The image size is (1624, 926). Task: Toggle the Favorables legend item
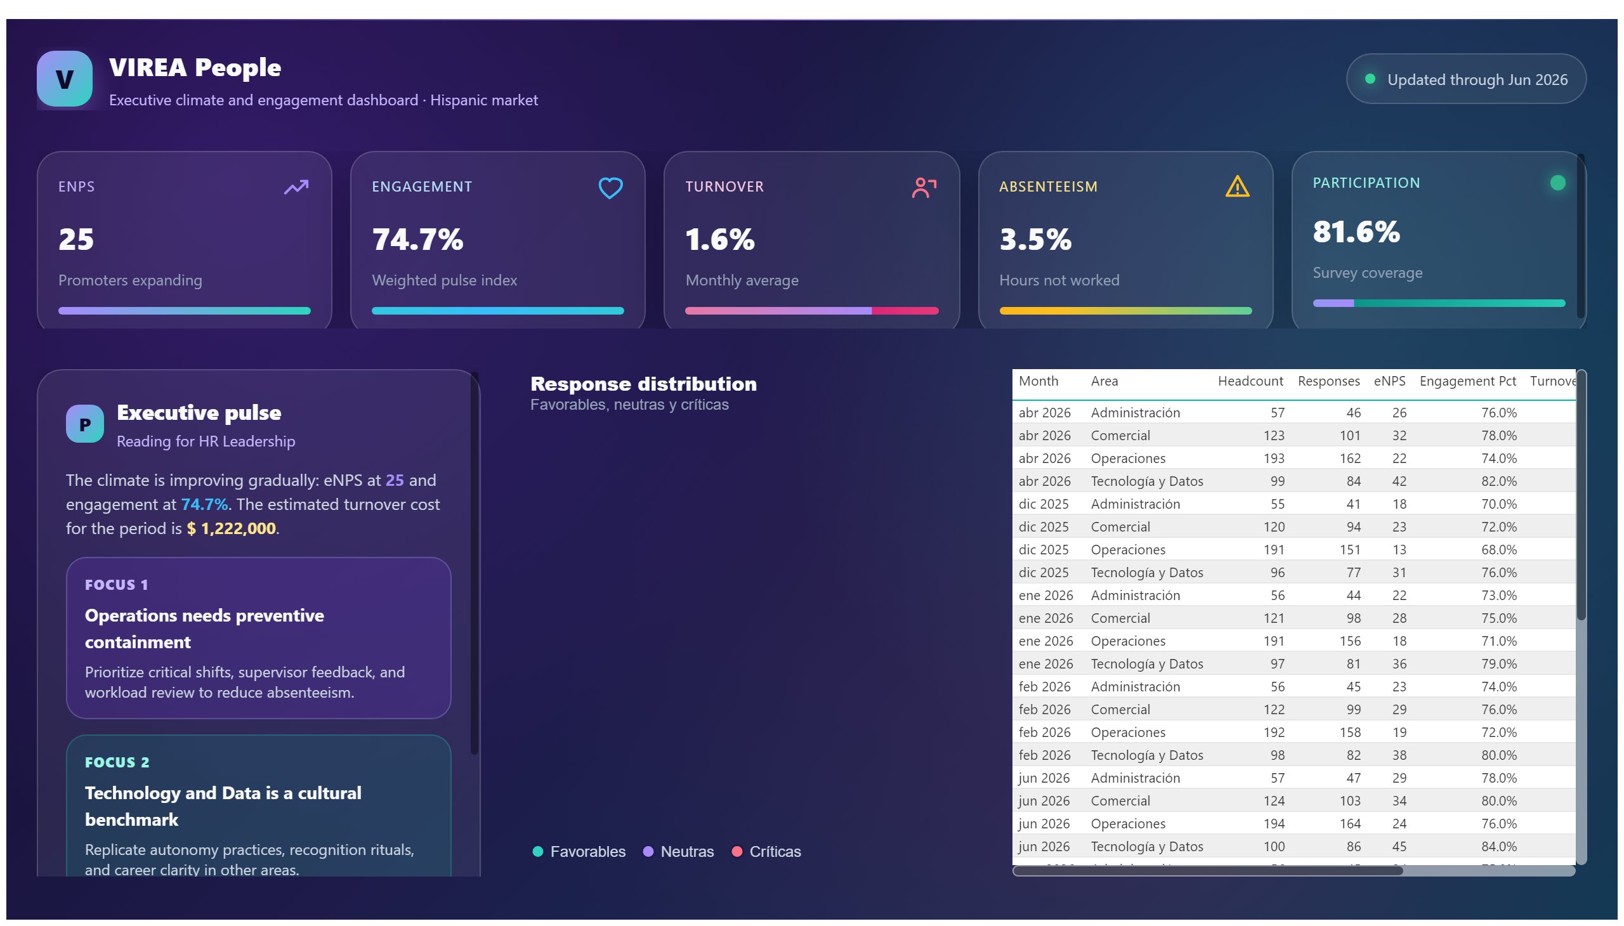(579, 852)
